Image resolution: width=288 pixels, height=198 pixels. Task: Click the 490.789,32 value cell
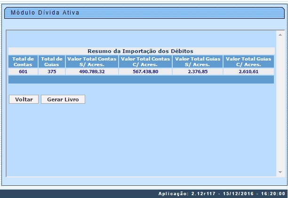click(92, 72)
